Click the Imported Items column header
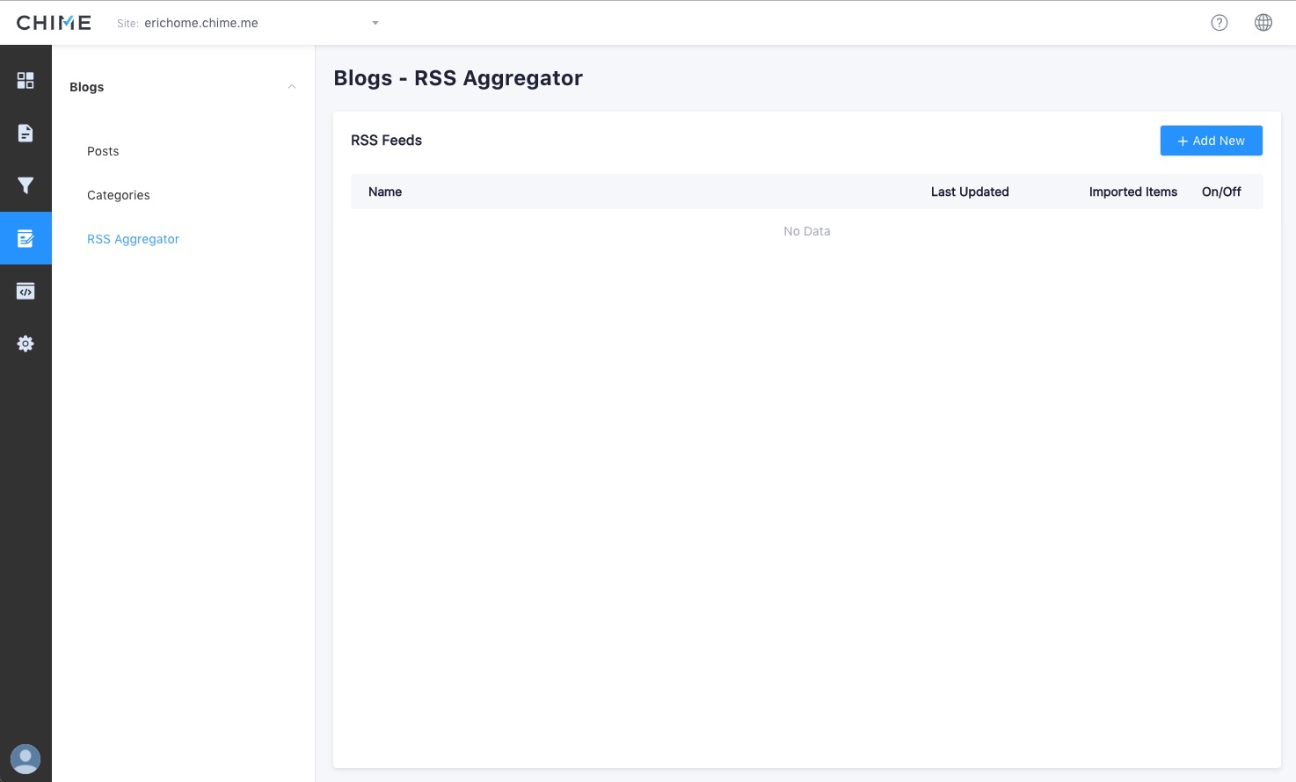This screenshot has width=1296, height=782. [1132, 192]
